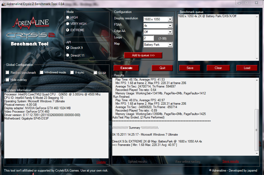
Task: Tick the 64-bit checkbox
Action: 95,73
